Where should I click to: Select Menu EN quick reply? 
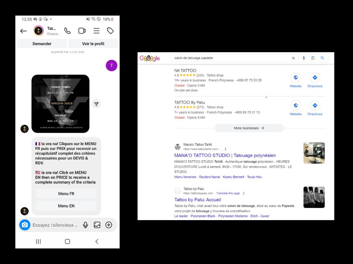66,206
